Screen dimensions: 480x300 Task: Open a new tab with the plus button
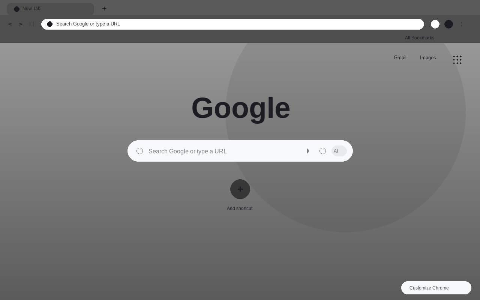coord(104,9)
